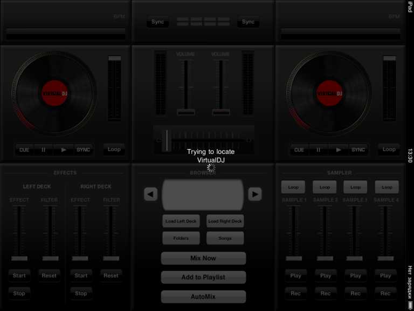Click the right deck FILTER slider handle
414x311 pixels.
point(111,259)
